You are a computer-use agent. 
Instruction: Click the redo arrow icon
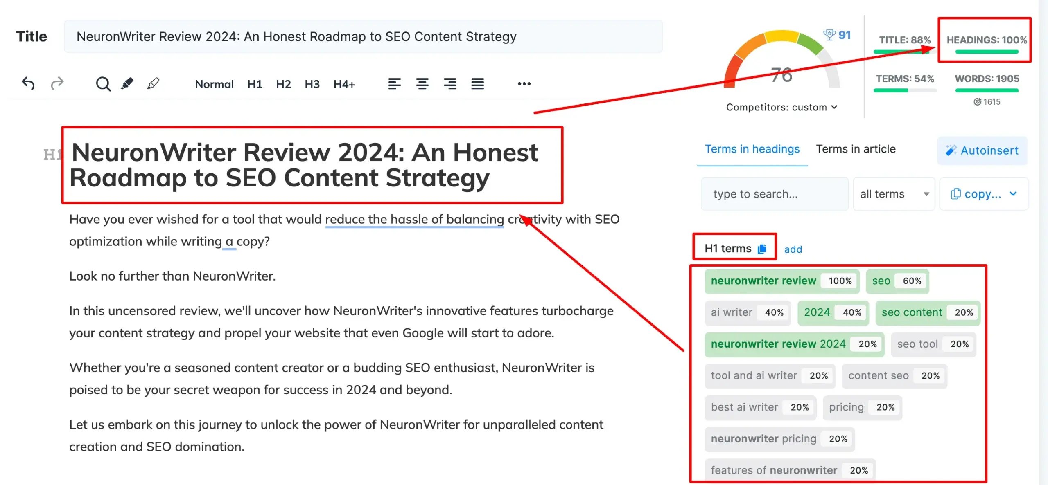point(57,83)
